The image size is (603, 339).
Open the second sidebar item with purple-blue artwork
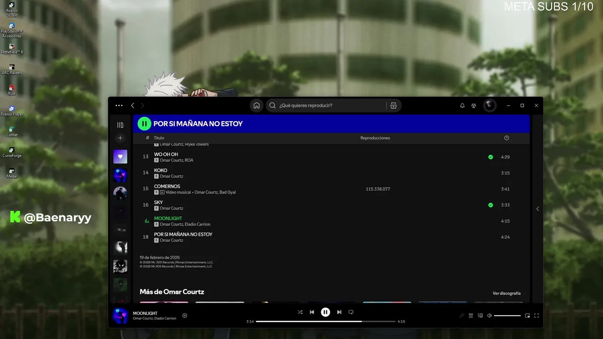point(120,176)
